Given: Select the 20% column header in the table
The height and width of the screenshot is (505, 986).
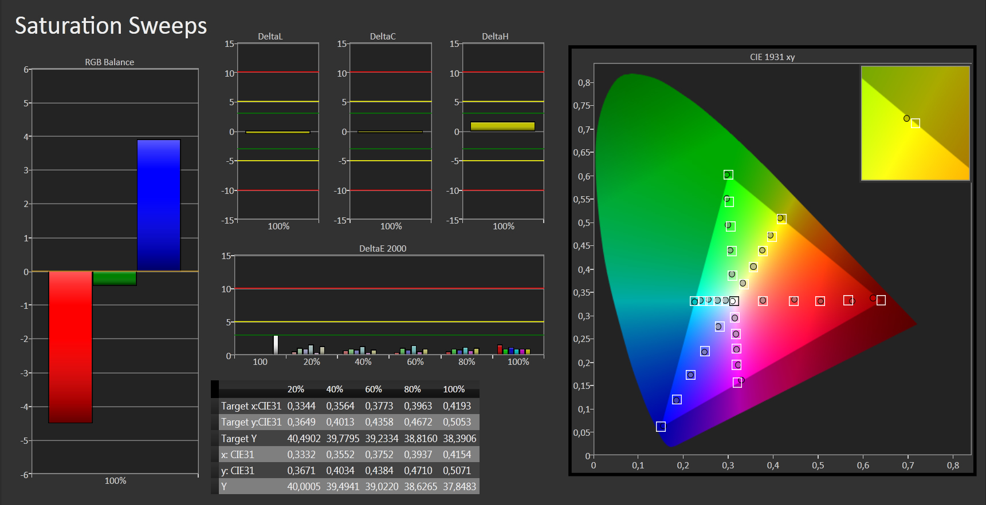Looking at the screenshot, I should pos(296,389).
